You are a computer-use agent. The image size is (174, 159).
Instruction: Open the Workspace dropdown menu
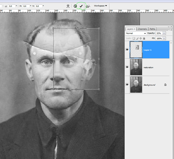(x=100, y=6)
